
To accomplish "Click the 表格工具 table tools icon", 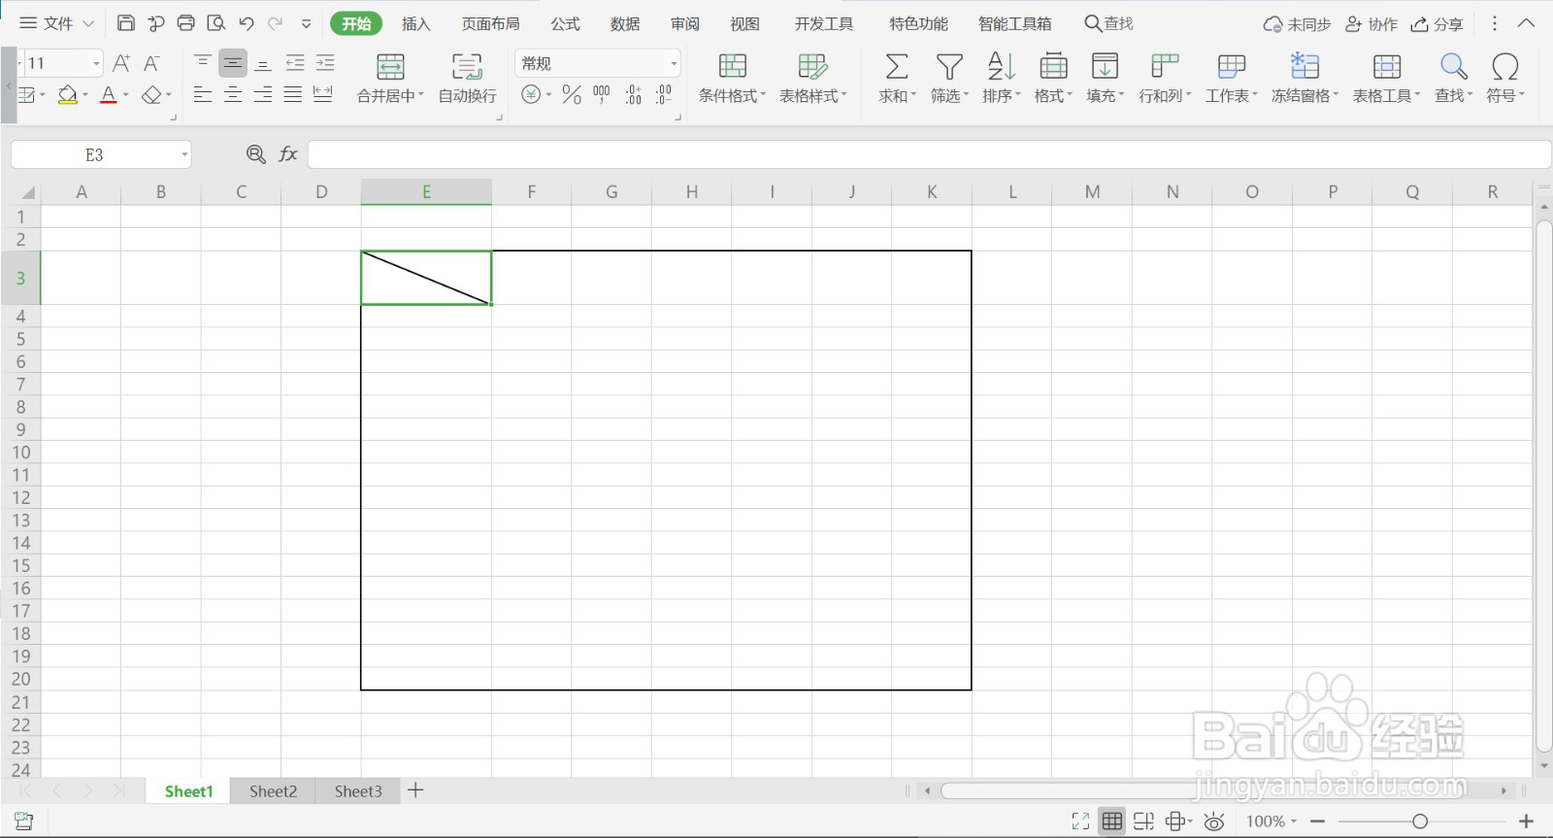I will point(1387,67).
